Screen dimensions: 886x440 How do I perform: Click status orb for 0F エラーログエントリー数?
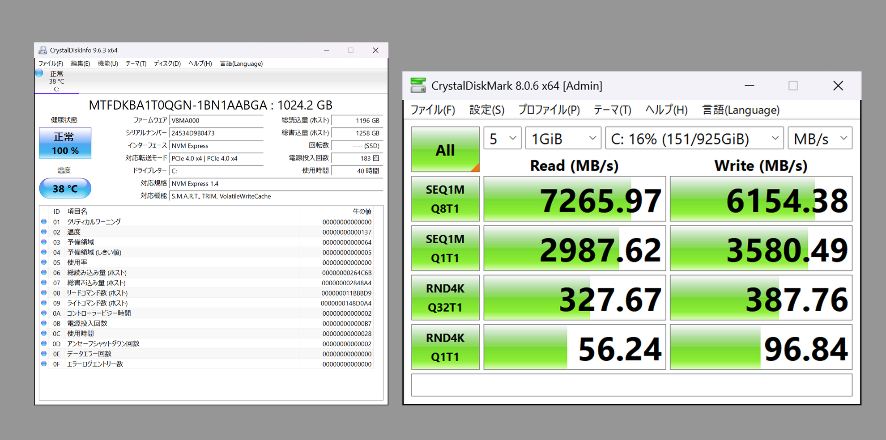(x=44, y=364)
